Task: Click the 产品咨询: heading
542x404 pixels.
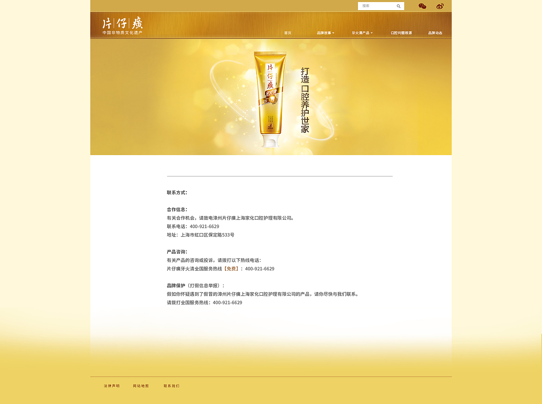Action: [x=177, y=252]
